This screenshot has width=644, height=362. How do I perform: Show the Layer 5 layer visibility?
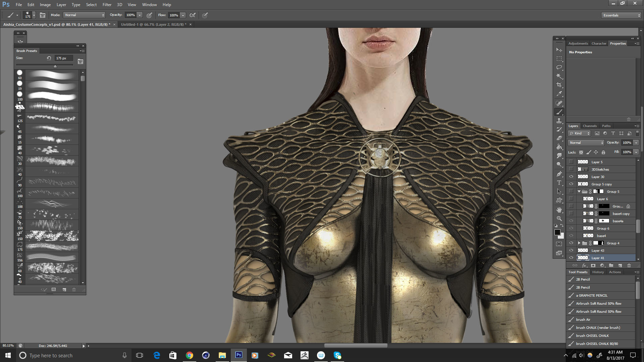[571, 162]
